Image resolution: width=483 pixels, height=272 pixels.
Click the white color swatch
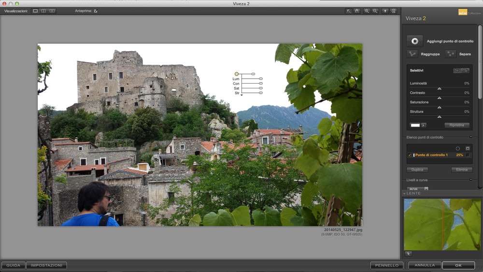click(x=415, y=125)
